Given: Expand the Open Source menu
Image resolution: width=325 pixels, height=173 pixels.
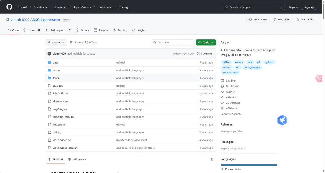Looking at the screenshot, I should click(84, 7).
